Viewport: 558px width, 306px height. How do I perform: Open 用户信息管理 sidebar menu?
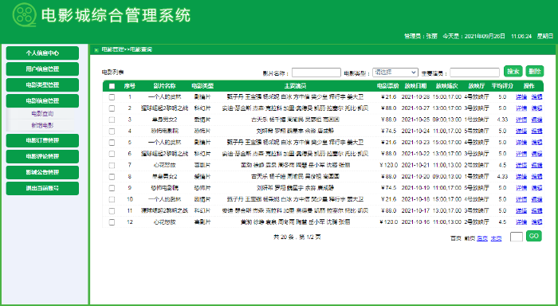(42, 69)
